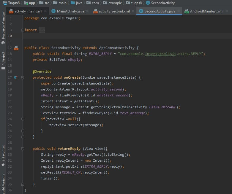Screen dimensions: 232x194
Task: Click the app module breadcrumb
Action: [x=29, y=3]
